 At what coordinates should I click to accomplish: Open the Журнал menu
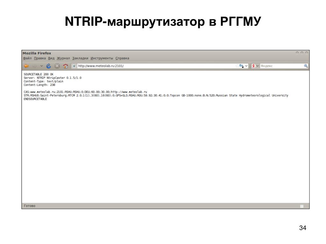coord(63,58)
